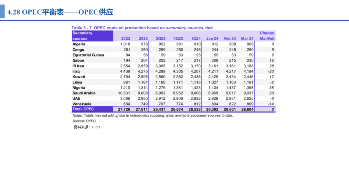
Task: Select the 'Algeria' row label
Action: pyautogui.click(x=79, y=44)
